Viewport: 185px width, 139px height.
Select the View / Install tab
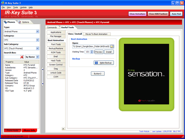click(x=75, y=34)
